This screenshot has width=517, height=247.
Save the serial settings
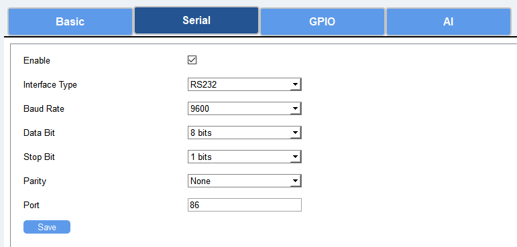(x=47, y=227)
